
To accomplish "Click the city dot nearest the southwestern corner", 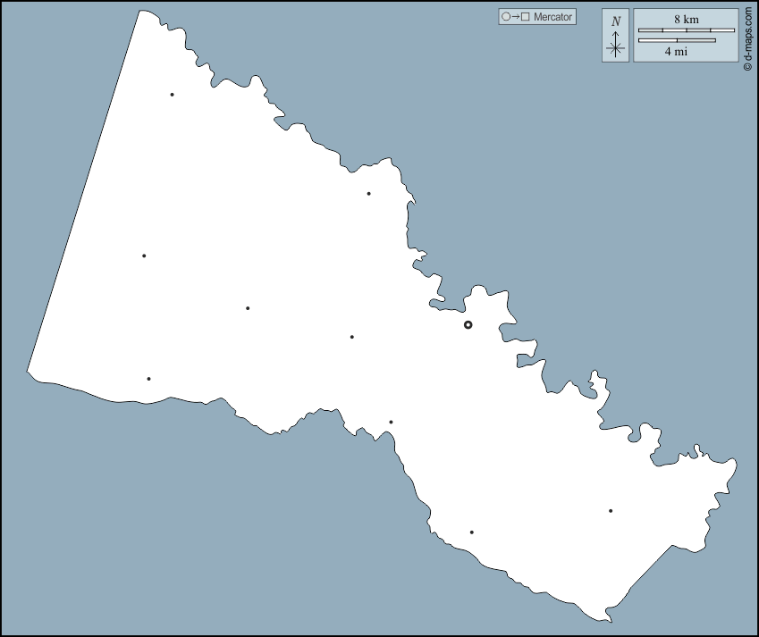I will [148, 379].
